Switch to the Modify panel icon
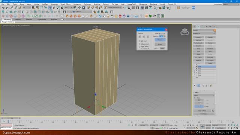 coord(198,27)
